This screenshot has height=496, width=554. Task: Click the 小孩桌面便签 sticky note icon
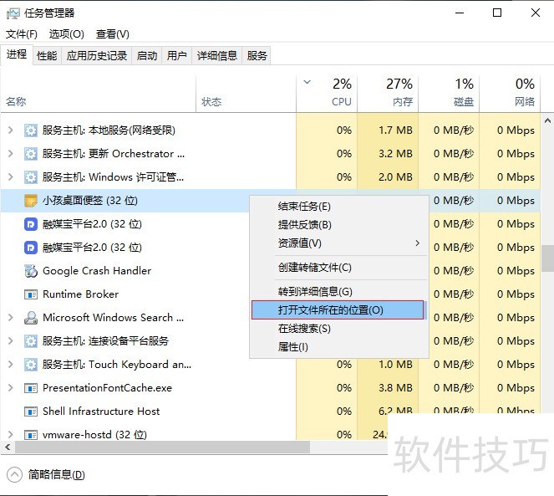pos(31,201)
